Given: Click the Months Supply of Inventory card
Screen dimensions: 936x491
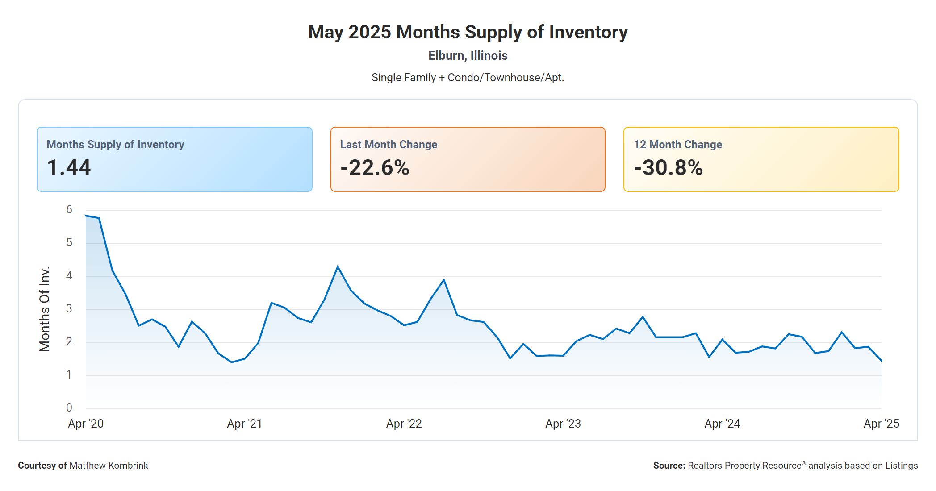Looking at the screenshot, I should 174,159.
